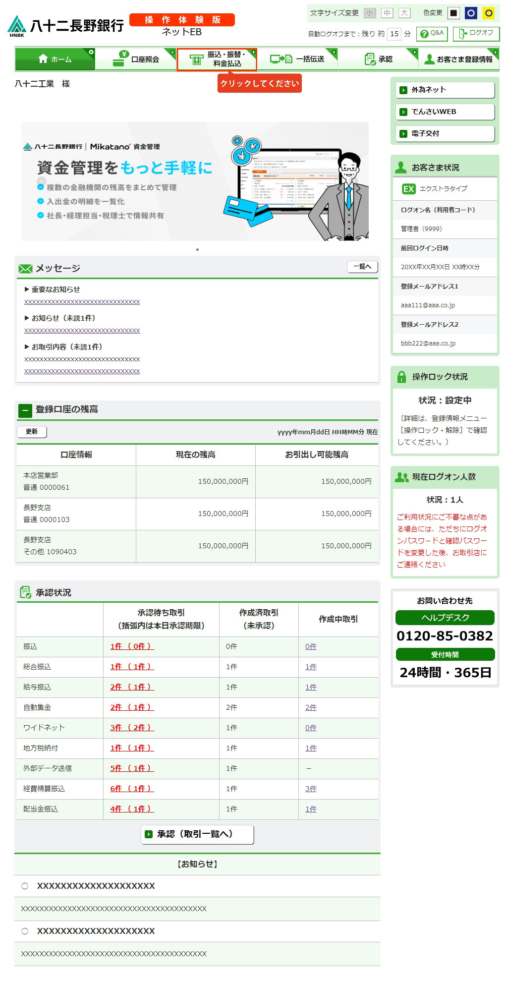Click the Log off door icon
Viewport: 505px width, 981px height.
[463, 34]
